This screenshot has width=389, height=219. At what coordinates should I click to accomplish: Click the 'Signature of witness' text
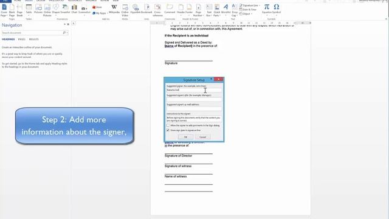tap(178, 166)
